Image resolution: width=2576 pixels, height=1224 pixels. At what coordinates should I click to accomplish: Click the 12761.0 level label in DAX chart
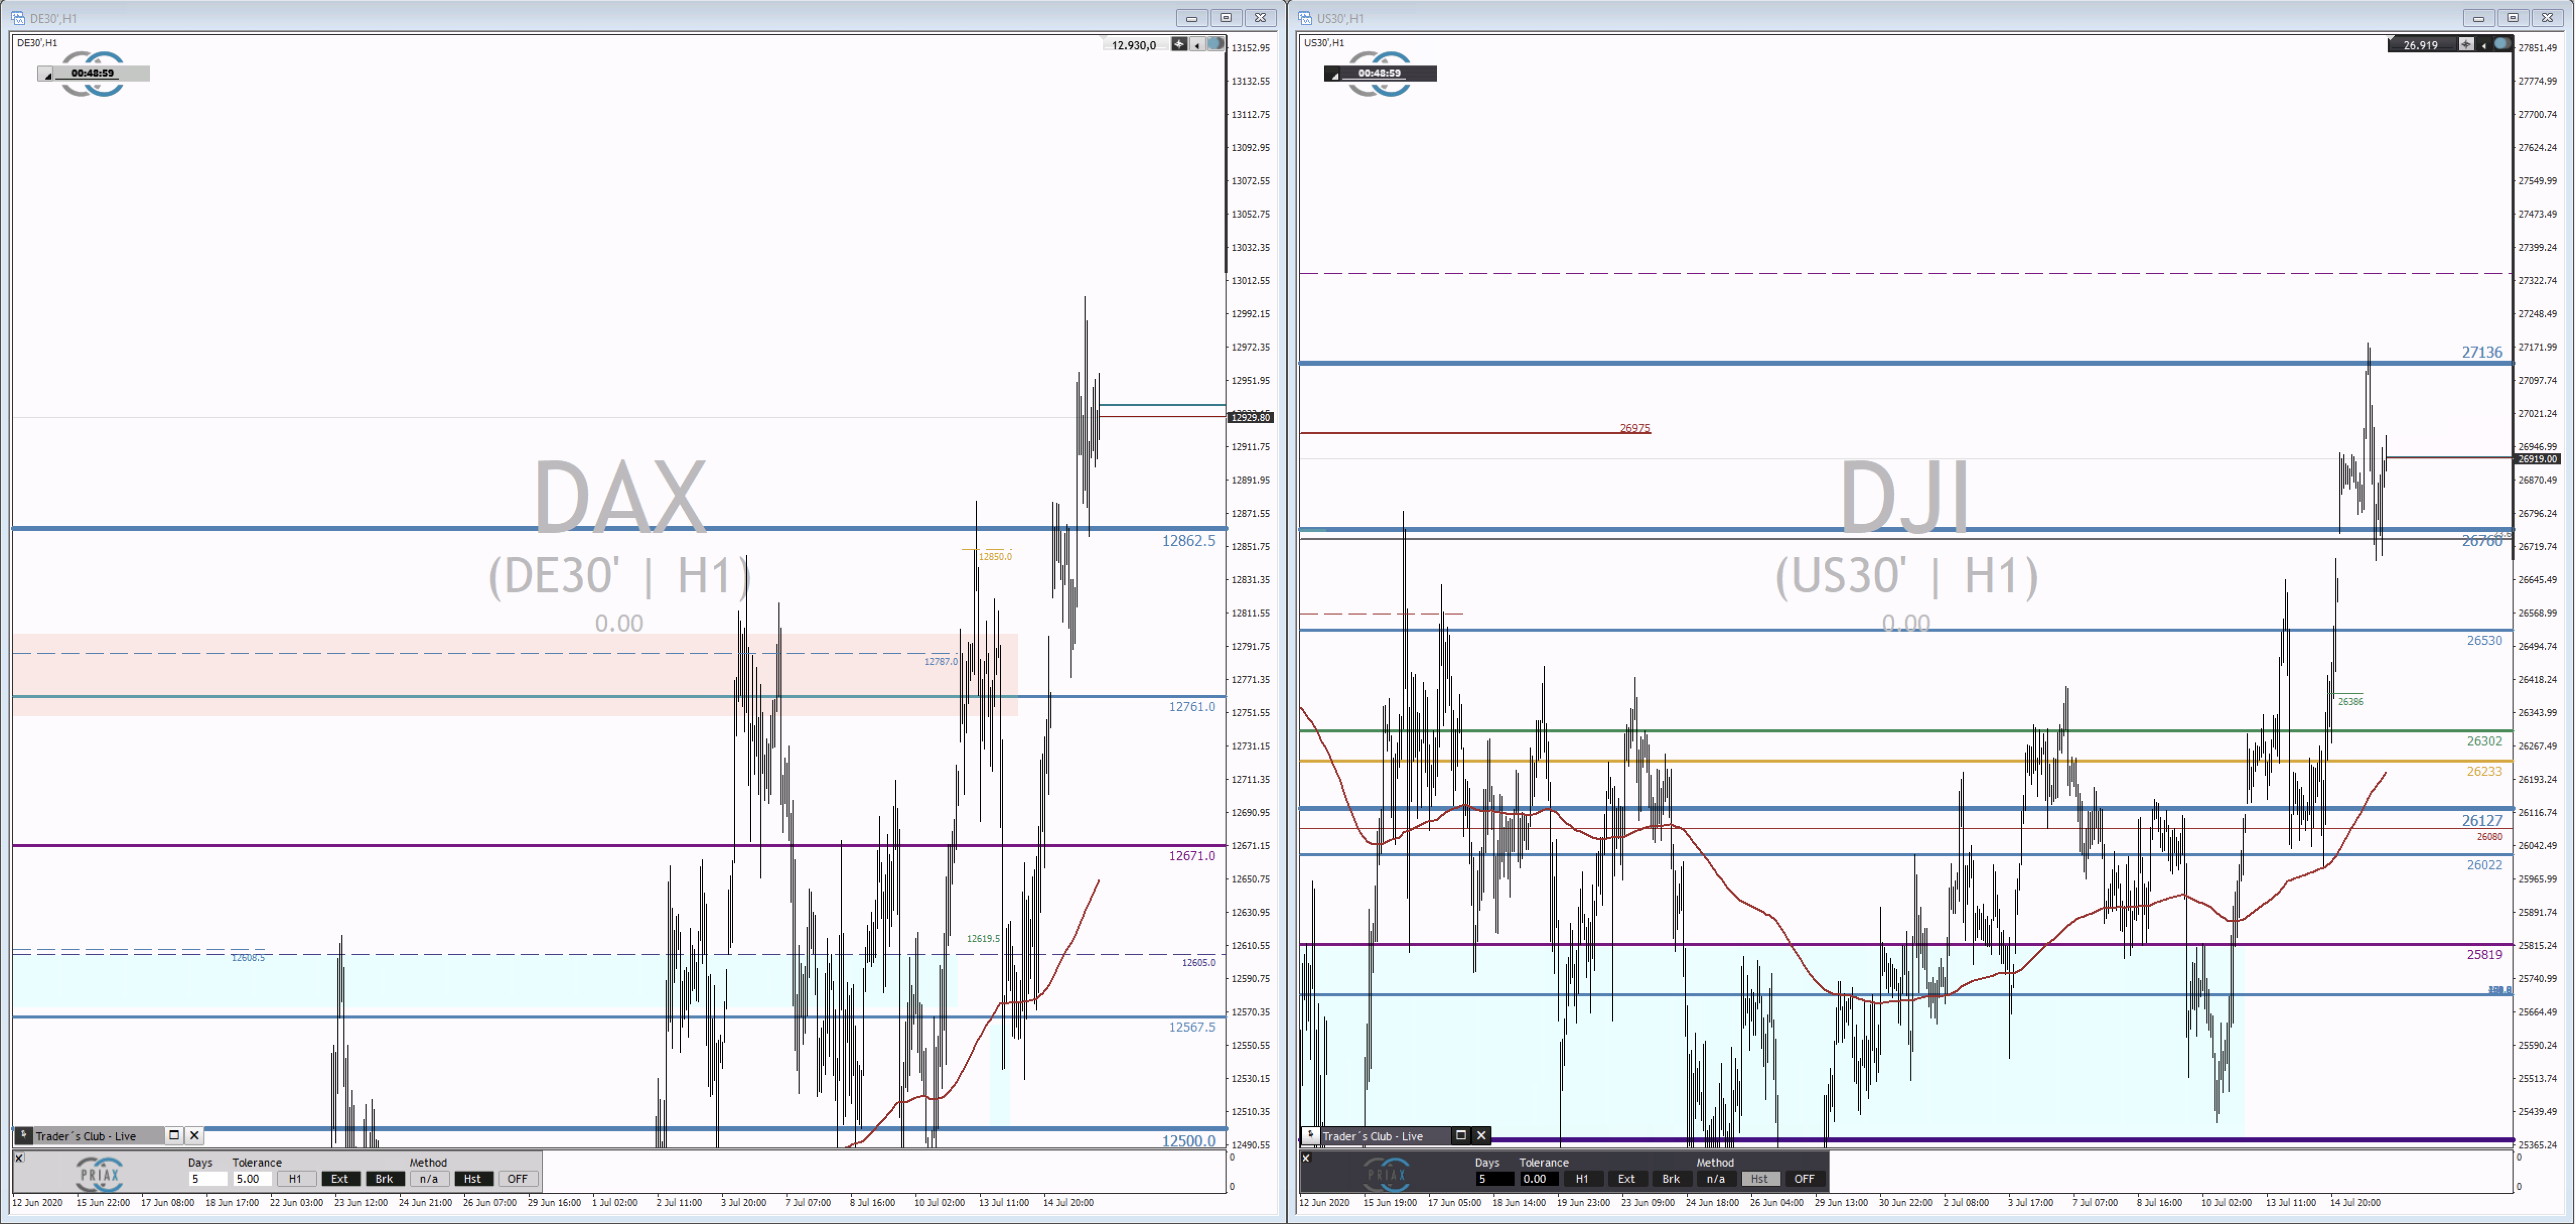click(1192, 707)
